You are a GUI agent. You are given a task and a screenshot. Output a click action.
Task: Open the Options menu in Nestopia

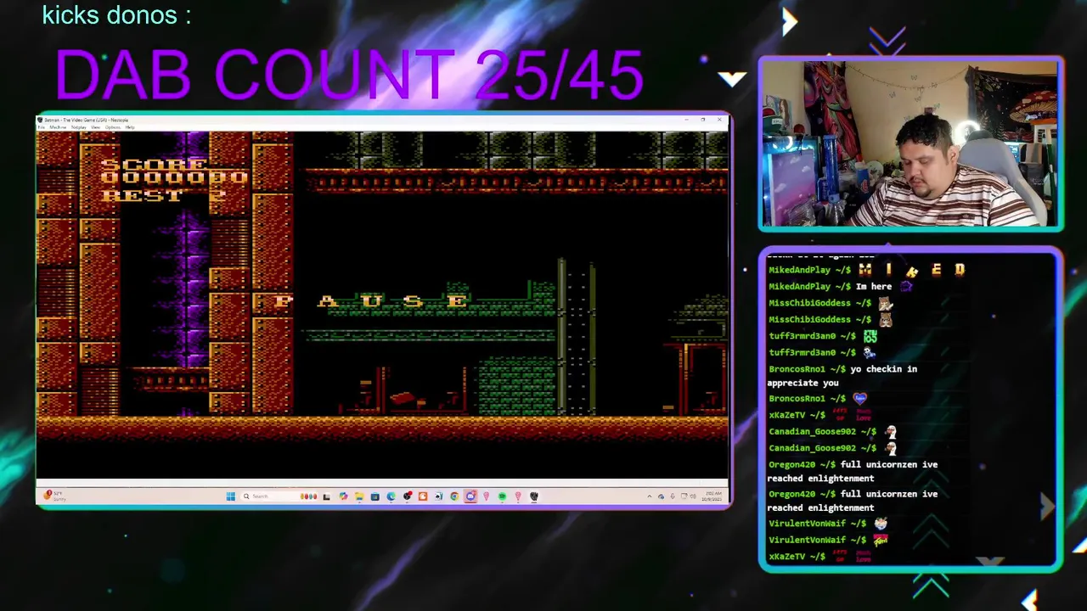pyautogui.click(x=113, y=127)
